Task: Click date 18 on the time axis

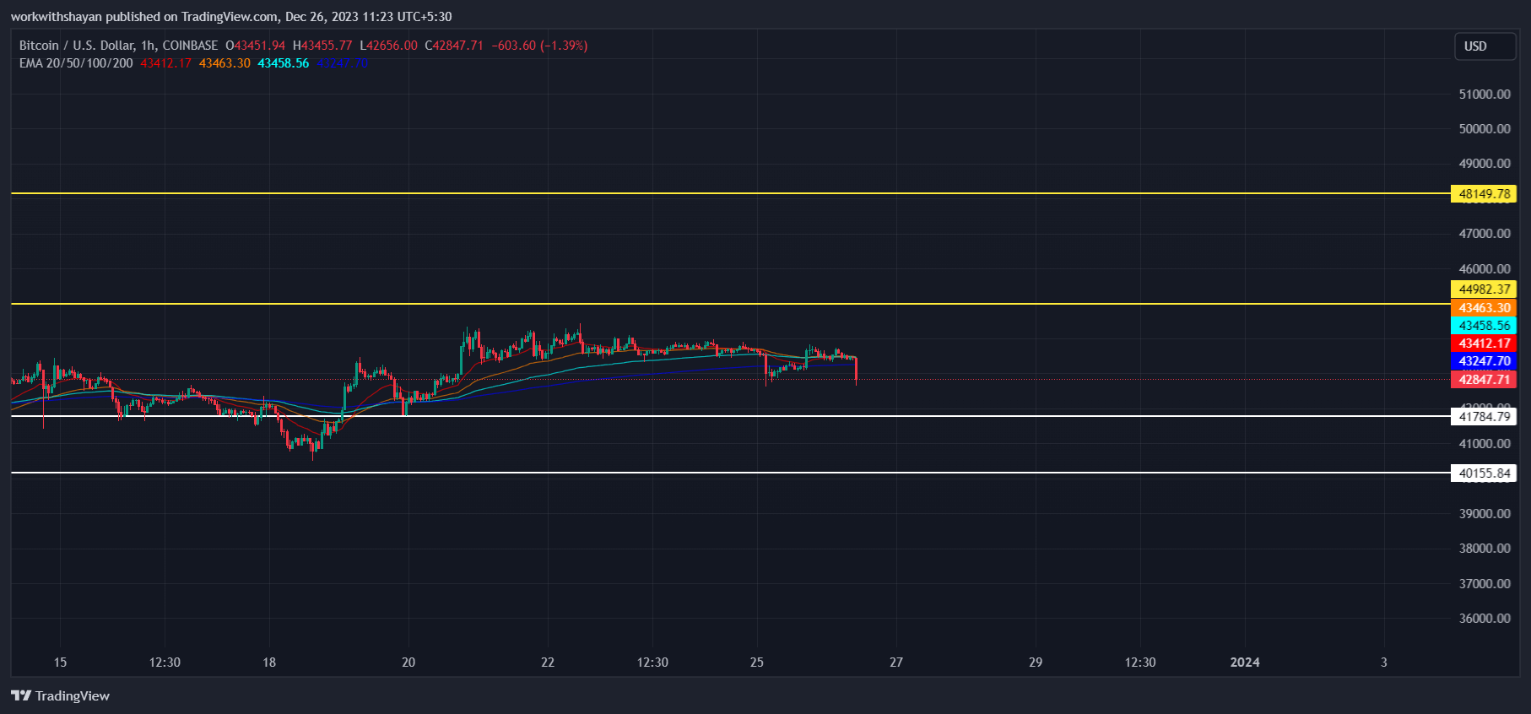Action: [269, 663]
